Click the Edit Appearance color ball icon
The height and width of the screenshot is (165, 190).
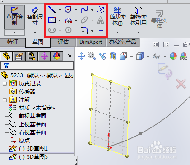[173, 56]
